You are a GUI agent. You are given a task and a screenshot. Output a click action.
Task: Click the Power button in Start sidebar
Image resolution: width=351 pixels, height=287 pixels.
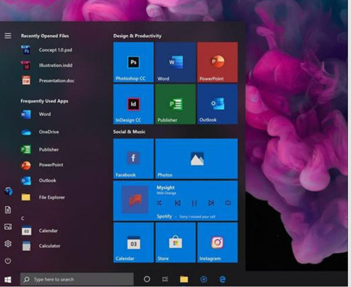8,261
